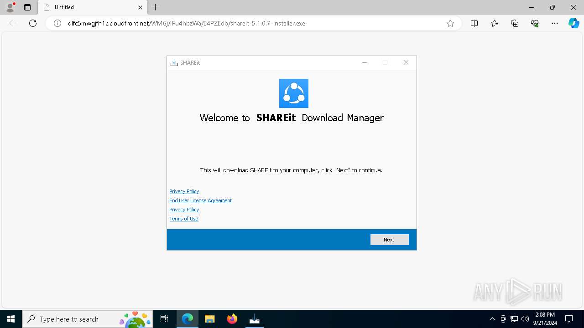Screen dimensions: 584x328
Task: Click the SHAREit blue logo icon
Action: pos(294,93)
